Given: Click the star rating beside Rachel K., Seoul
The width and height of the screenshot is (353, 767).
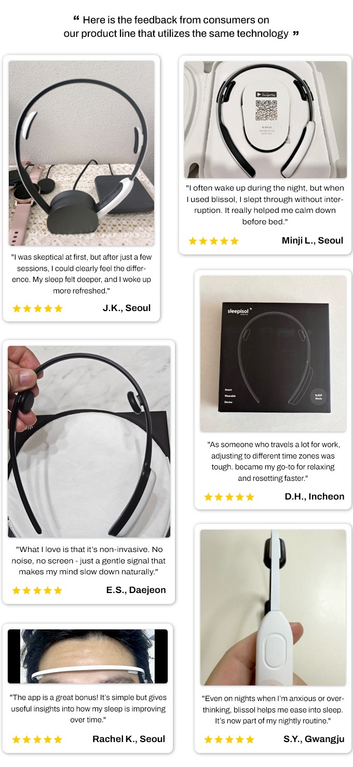Looking at the screenshot, I should tap(37, 739).
